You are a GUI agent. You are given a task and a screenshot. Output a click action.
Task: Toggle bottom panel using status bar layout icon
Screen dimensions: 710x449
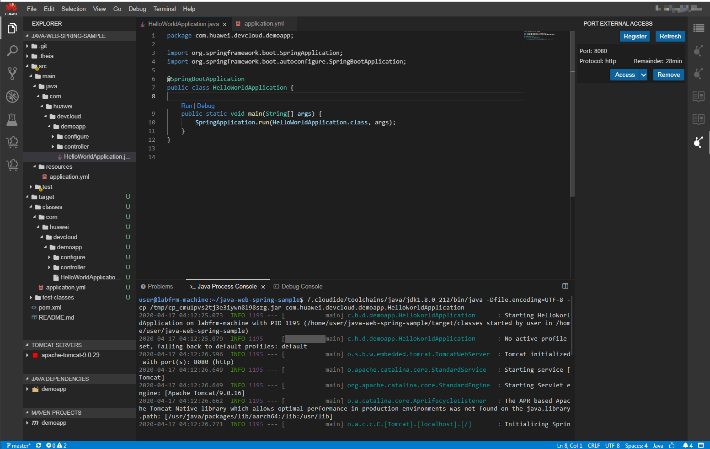click(x=701, y=445)
